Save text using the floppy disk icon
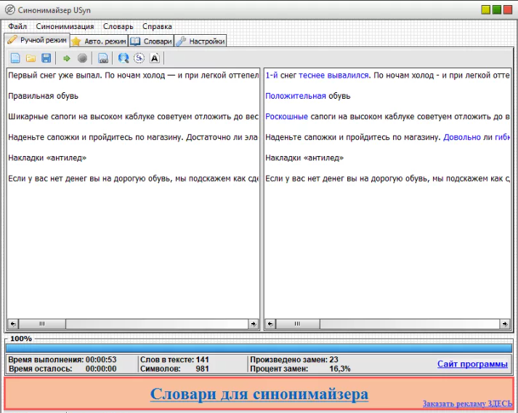Screen dimensions: 518x413 tap(46, 59)
